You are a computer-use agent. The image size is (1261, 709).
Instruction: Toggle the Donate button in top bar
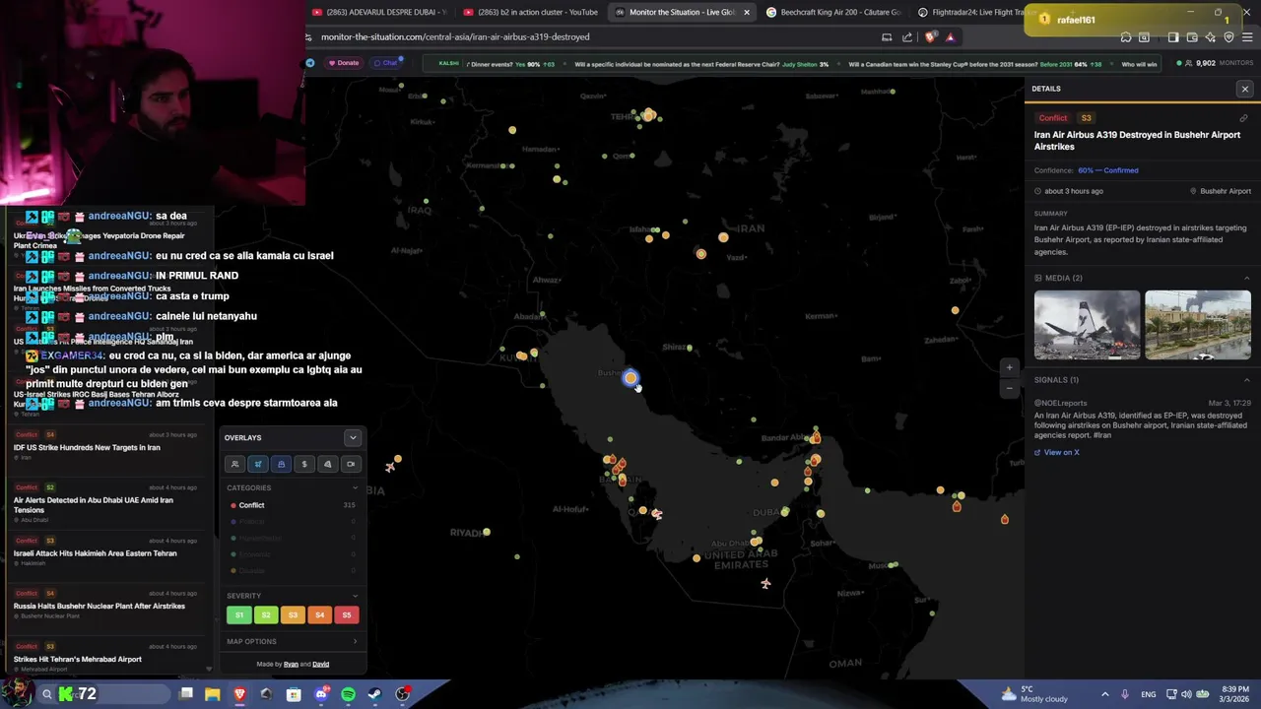[344, 63]
